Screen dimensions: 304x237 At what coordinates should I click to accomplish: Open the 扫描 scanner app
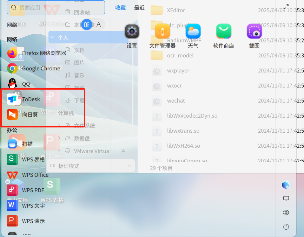click(20, 144)
